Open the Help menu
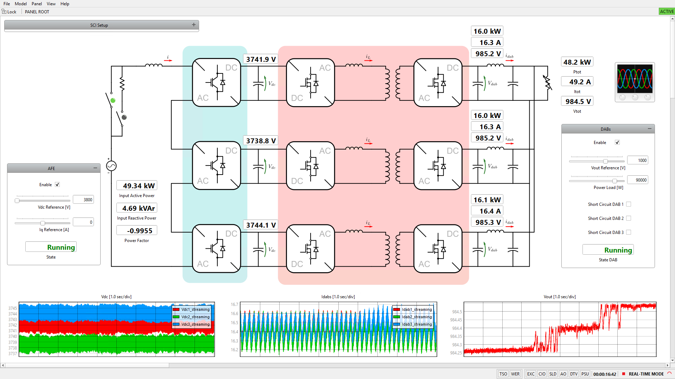Screen dimensions: 675x379 (x=65, y=4)
